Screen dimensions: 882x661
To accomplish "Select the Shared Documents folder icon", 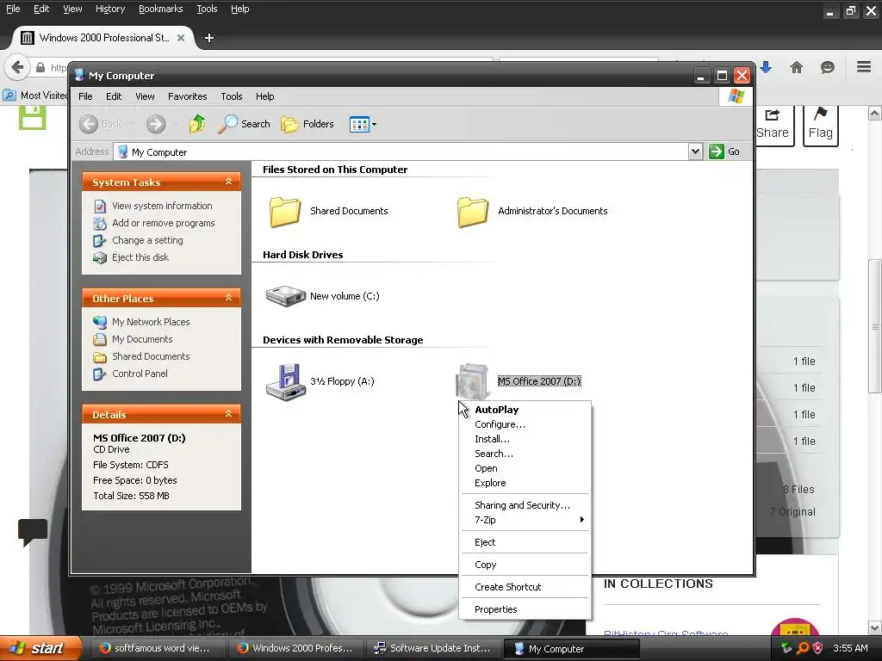I will tap(284, 212).
